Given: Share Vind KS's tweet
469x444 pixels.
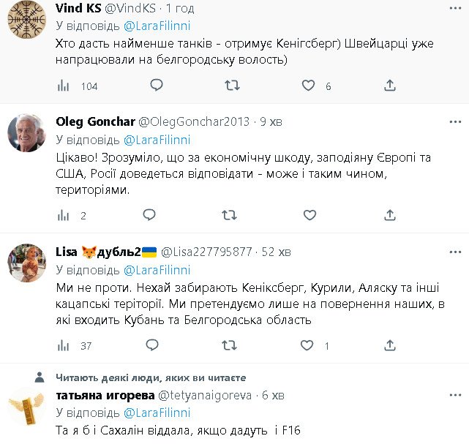Looking at the screenshot, I should (x=390, y=86).
